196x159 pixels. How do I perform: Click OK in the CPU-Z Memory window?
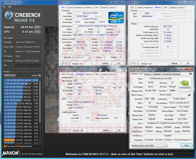pos(188,63)
